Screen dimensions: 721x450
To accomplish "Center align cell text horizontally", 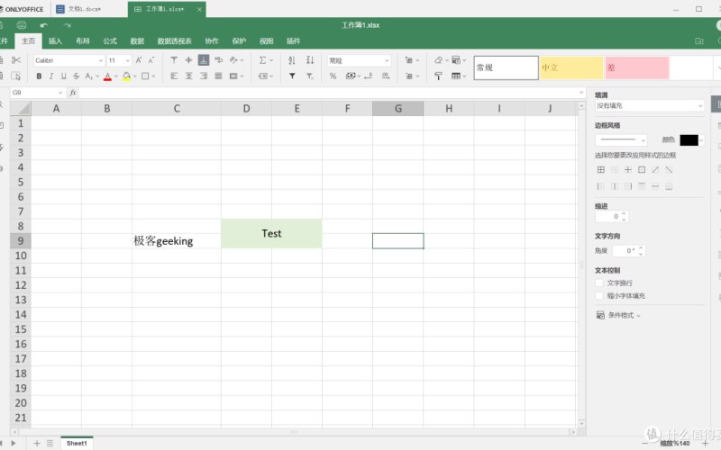I will pos(189,76).
